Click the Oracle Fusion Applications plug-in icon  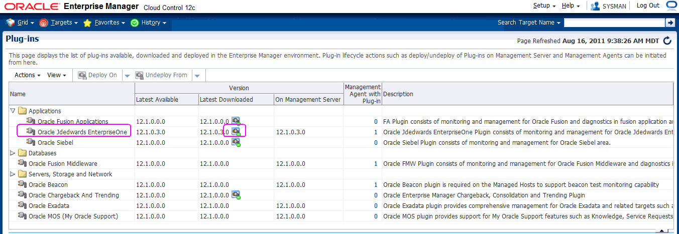pos(31,121)
